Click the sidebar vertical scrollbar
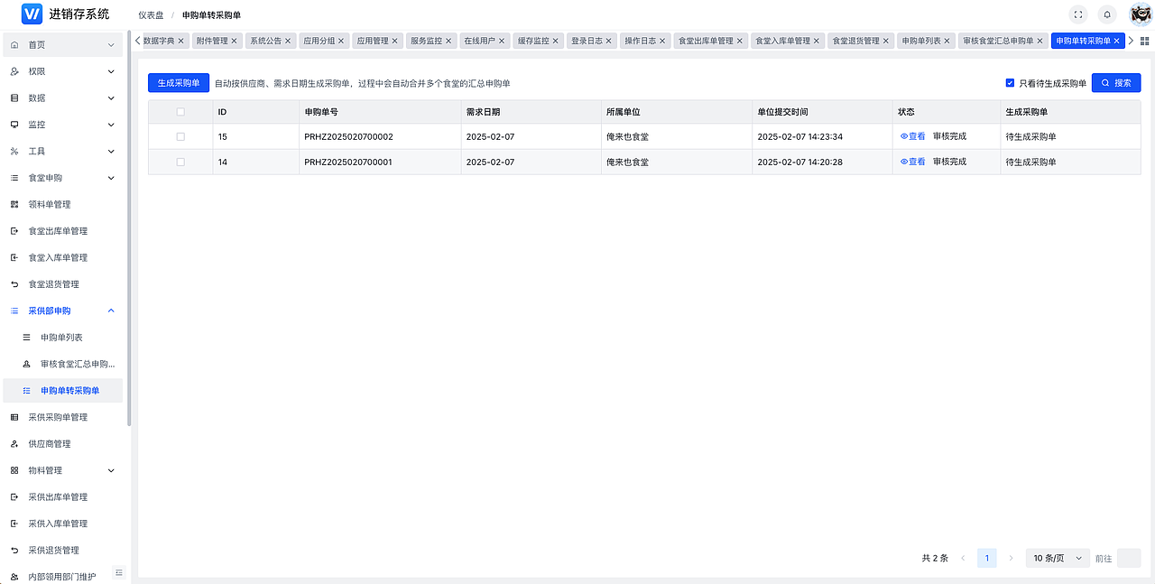 click(x=129, y=227)
